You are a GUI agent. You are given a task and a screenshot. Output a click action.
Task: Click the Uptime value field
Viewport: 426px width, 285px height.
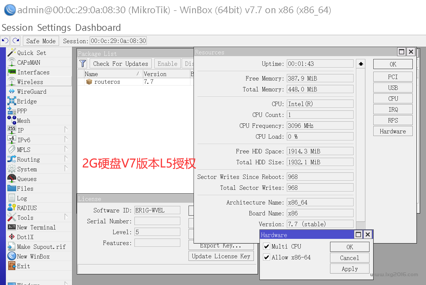point(320,63)
